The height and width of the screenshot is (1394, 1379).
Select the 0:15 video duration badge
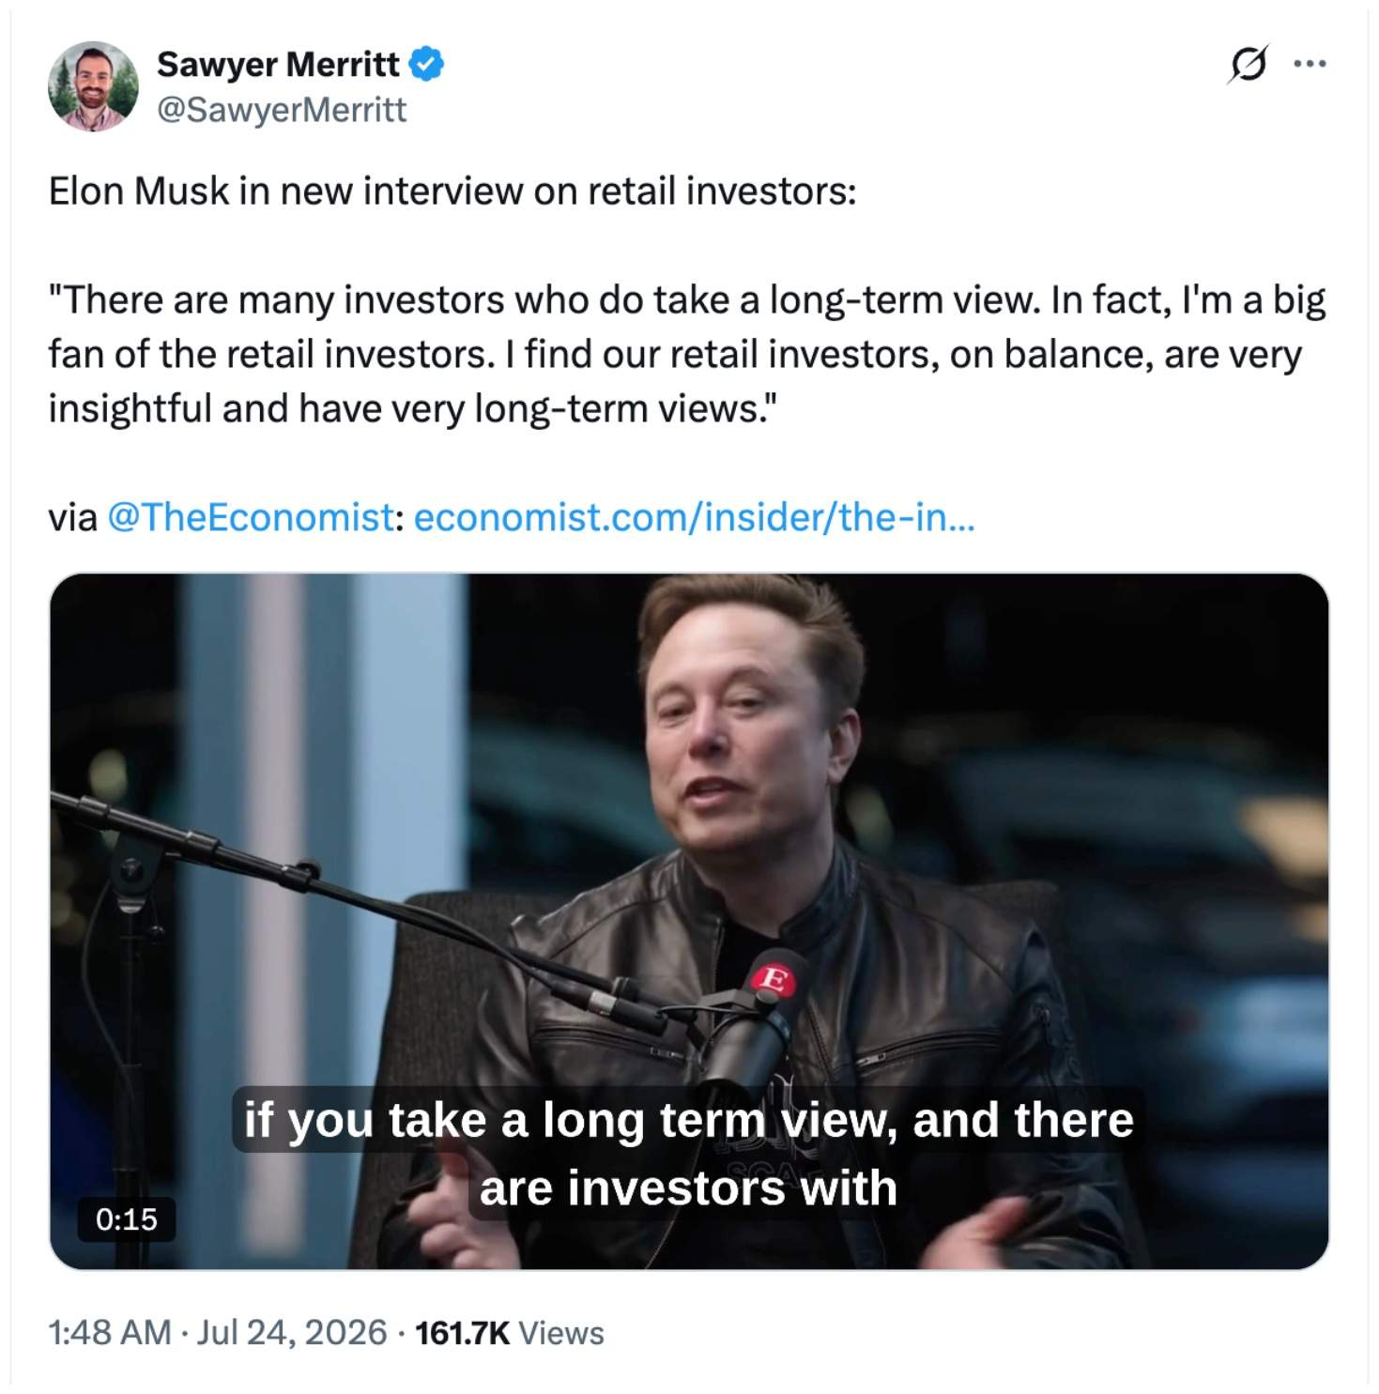coord(127,1218)
